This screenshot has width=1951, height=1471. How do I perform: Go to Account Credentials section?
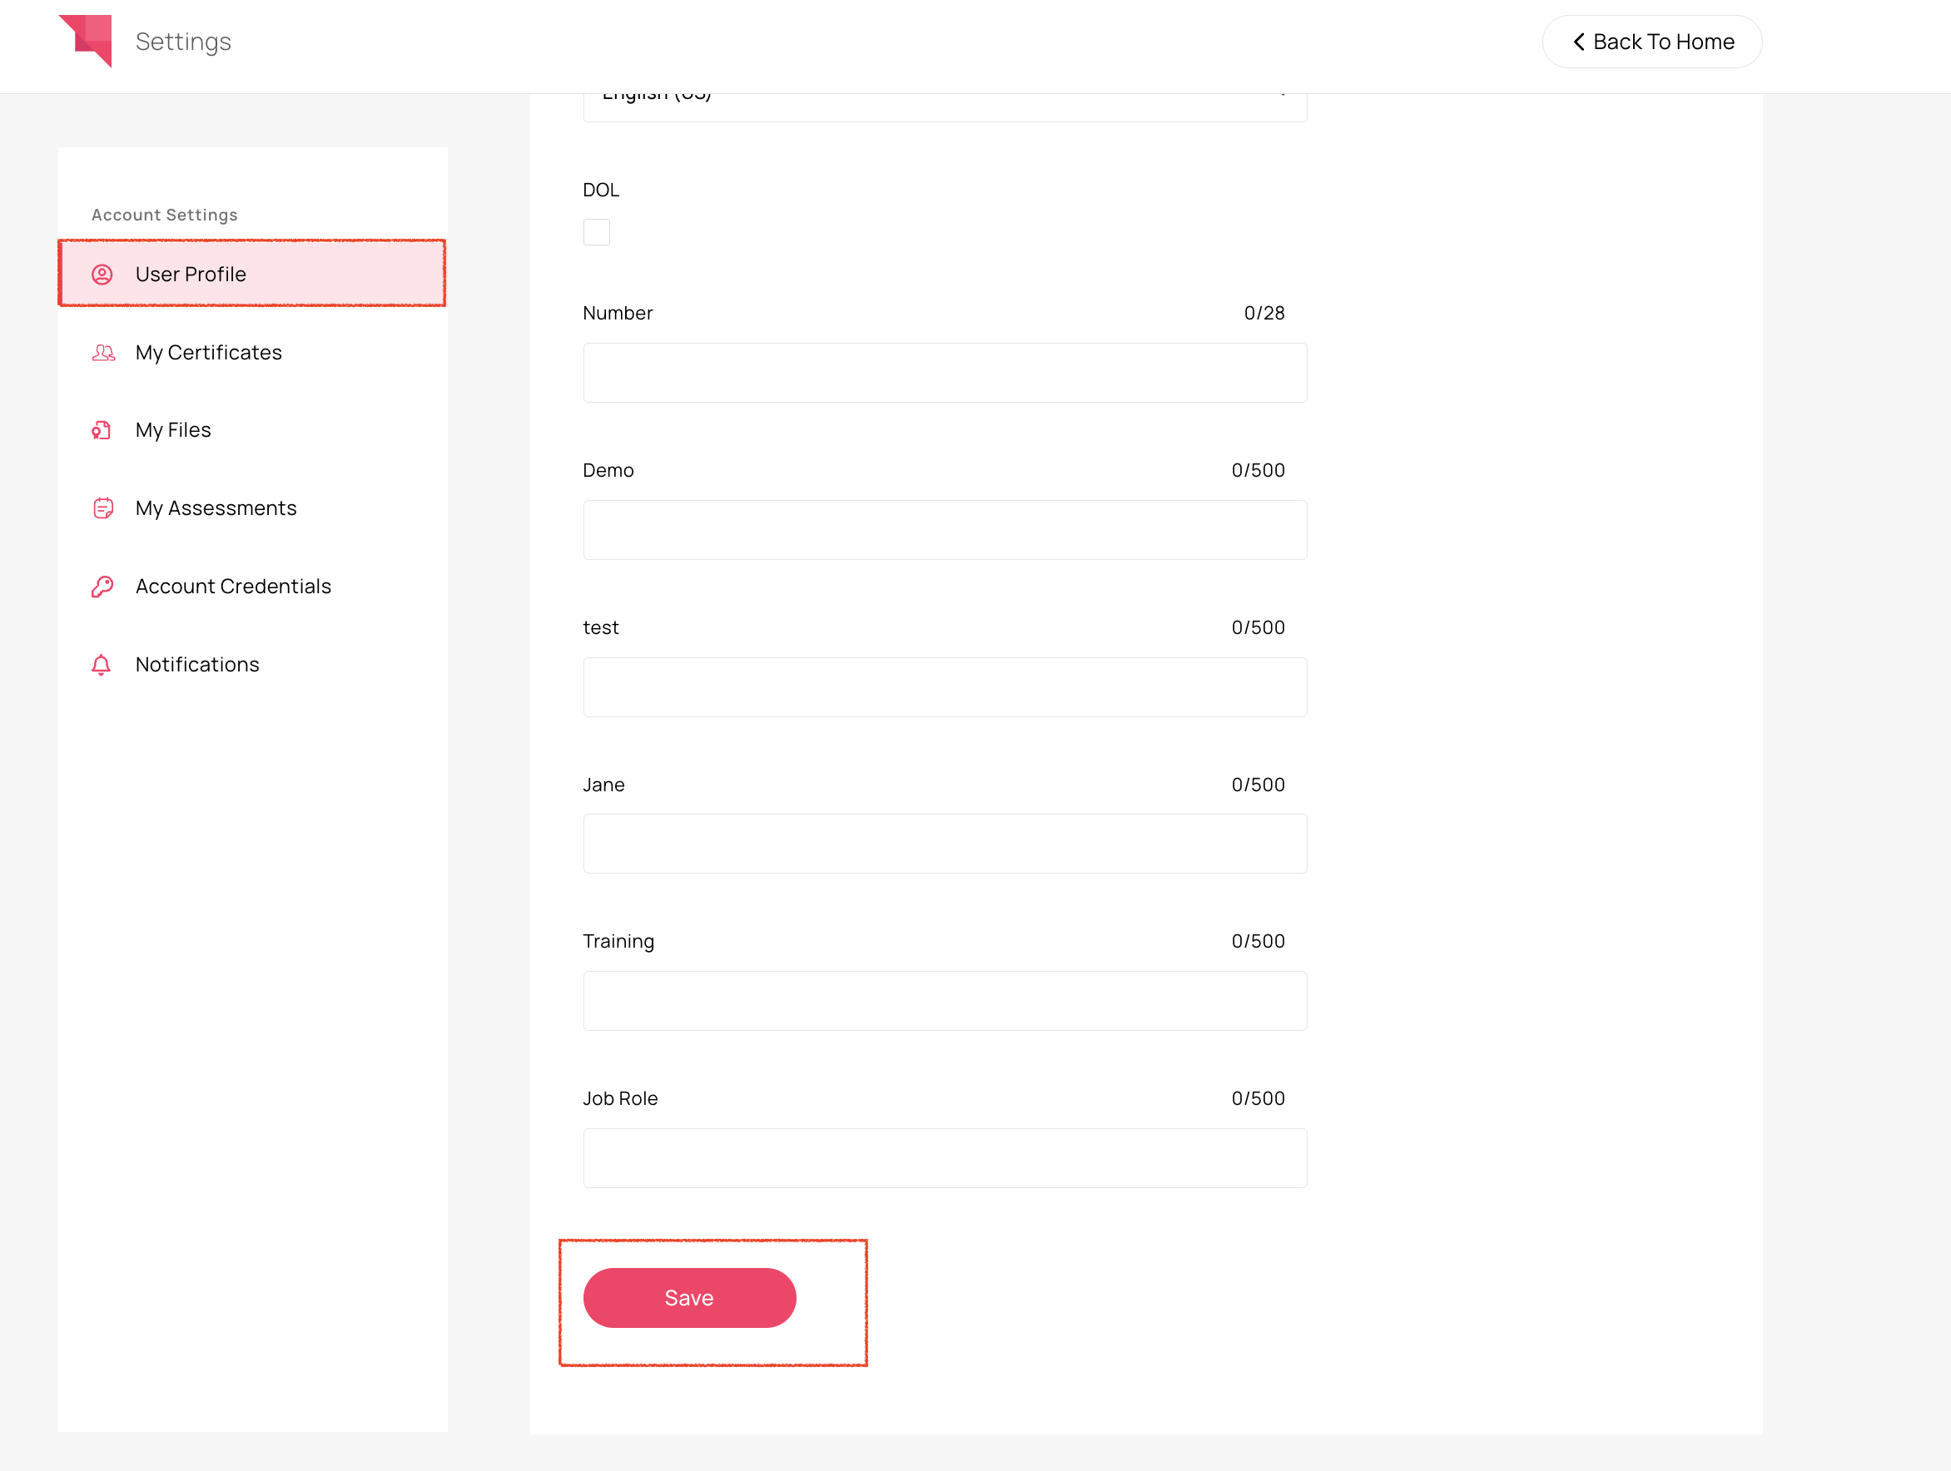233,587
